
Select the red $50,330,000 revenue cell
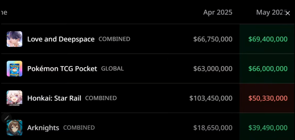[268, 98]
